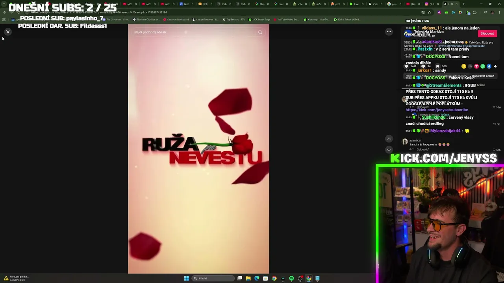Open the kick.com/jenyss/subscribe link
Screen dimensions: 504x283
[437, 110]
